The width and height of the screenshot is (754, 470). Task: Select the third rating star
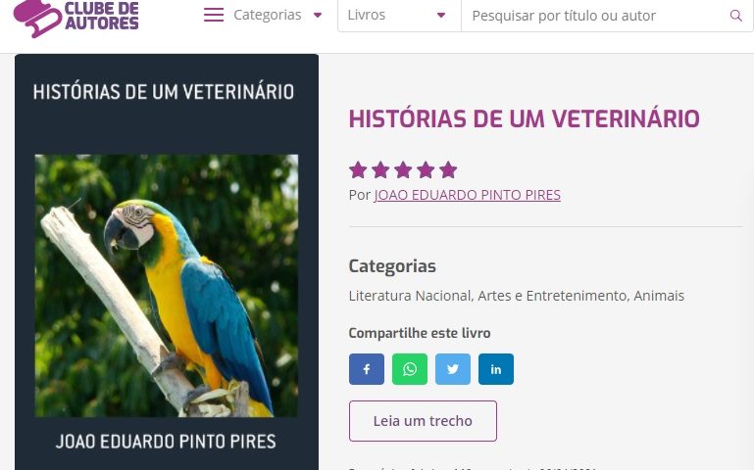tap(403, 170)
